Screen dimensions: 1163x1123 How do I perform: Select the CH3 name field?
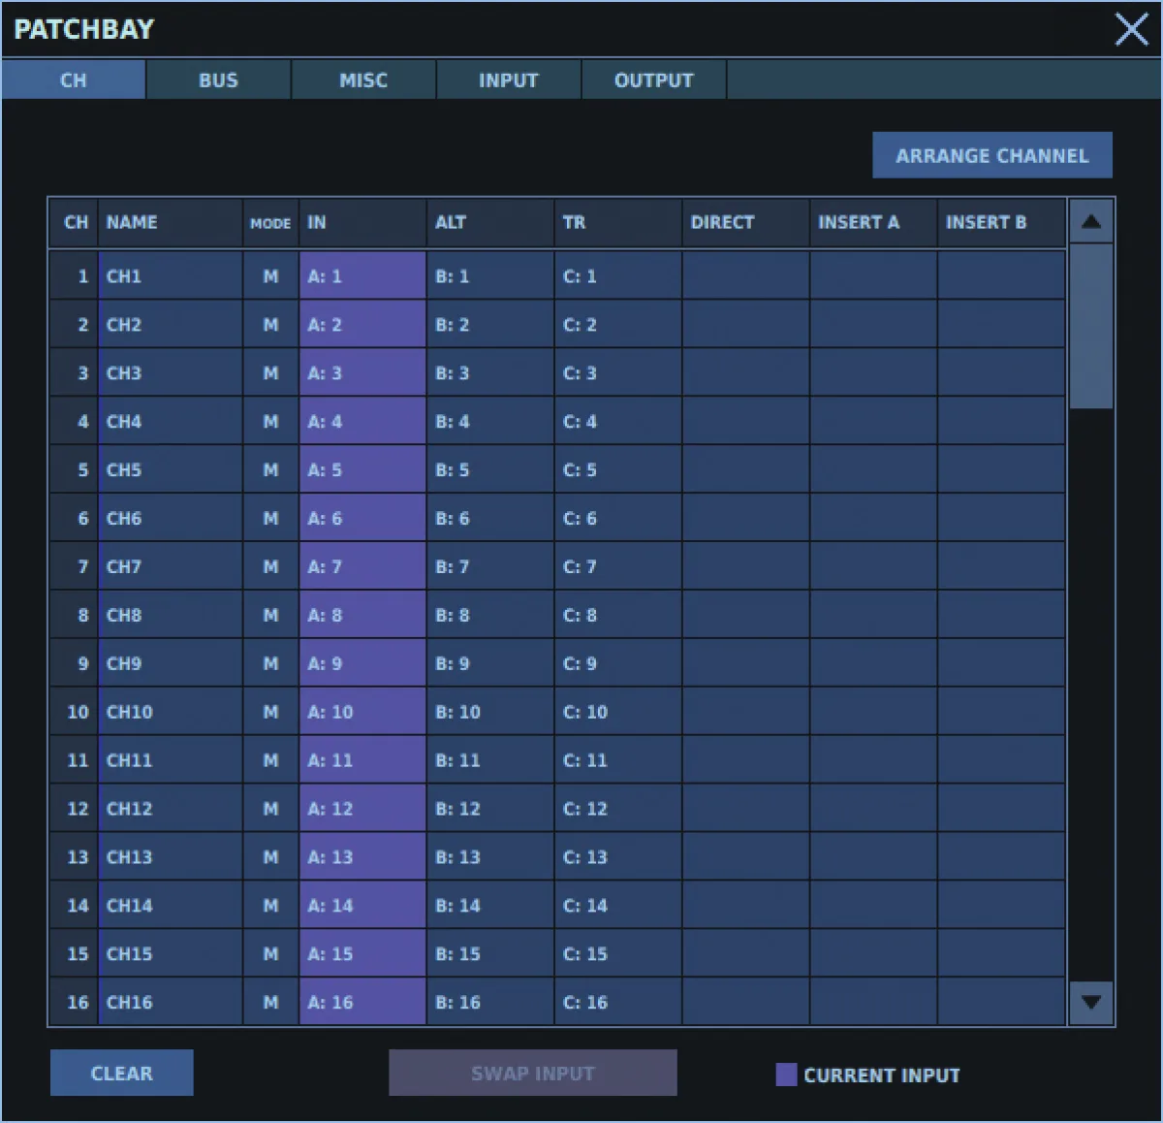(x=171, y=372)
